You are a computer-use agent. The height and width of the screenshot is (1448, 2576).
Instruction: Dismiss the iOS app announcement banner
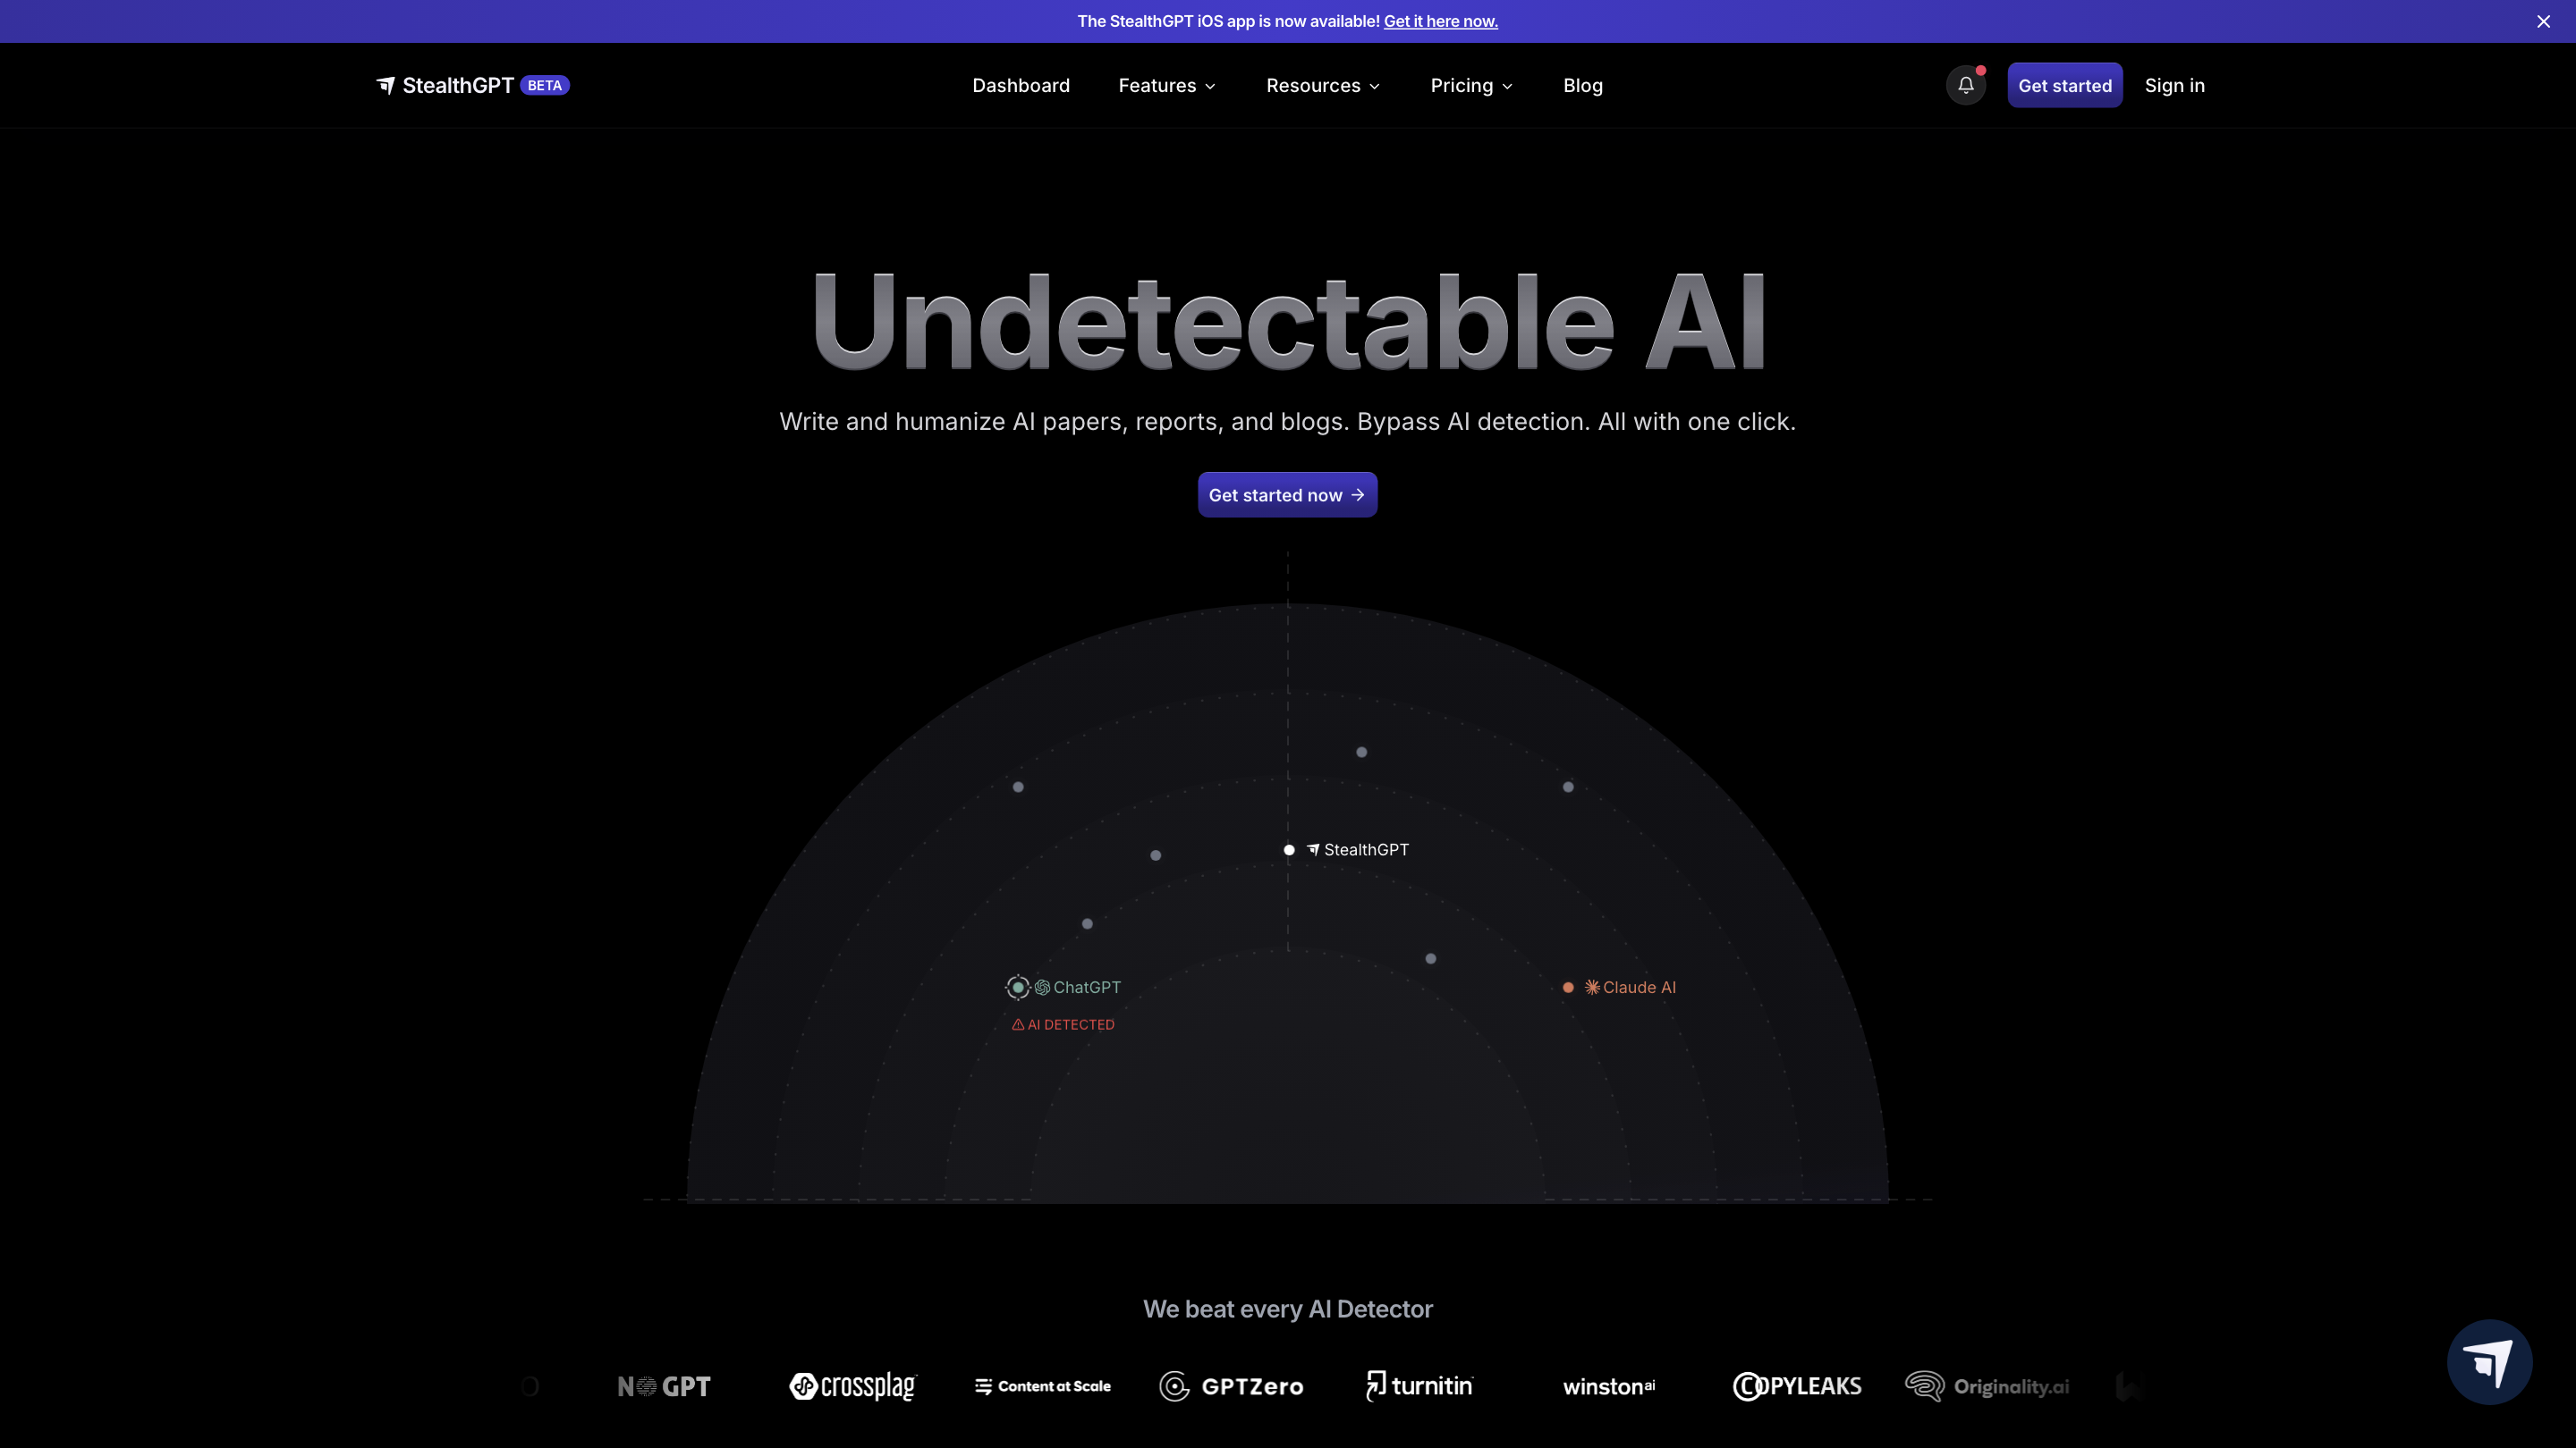[2543, 21]
